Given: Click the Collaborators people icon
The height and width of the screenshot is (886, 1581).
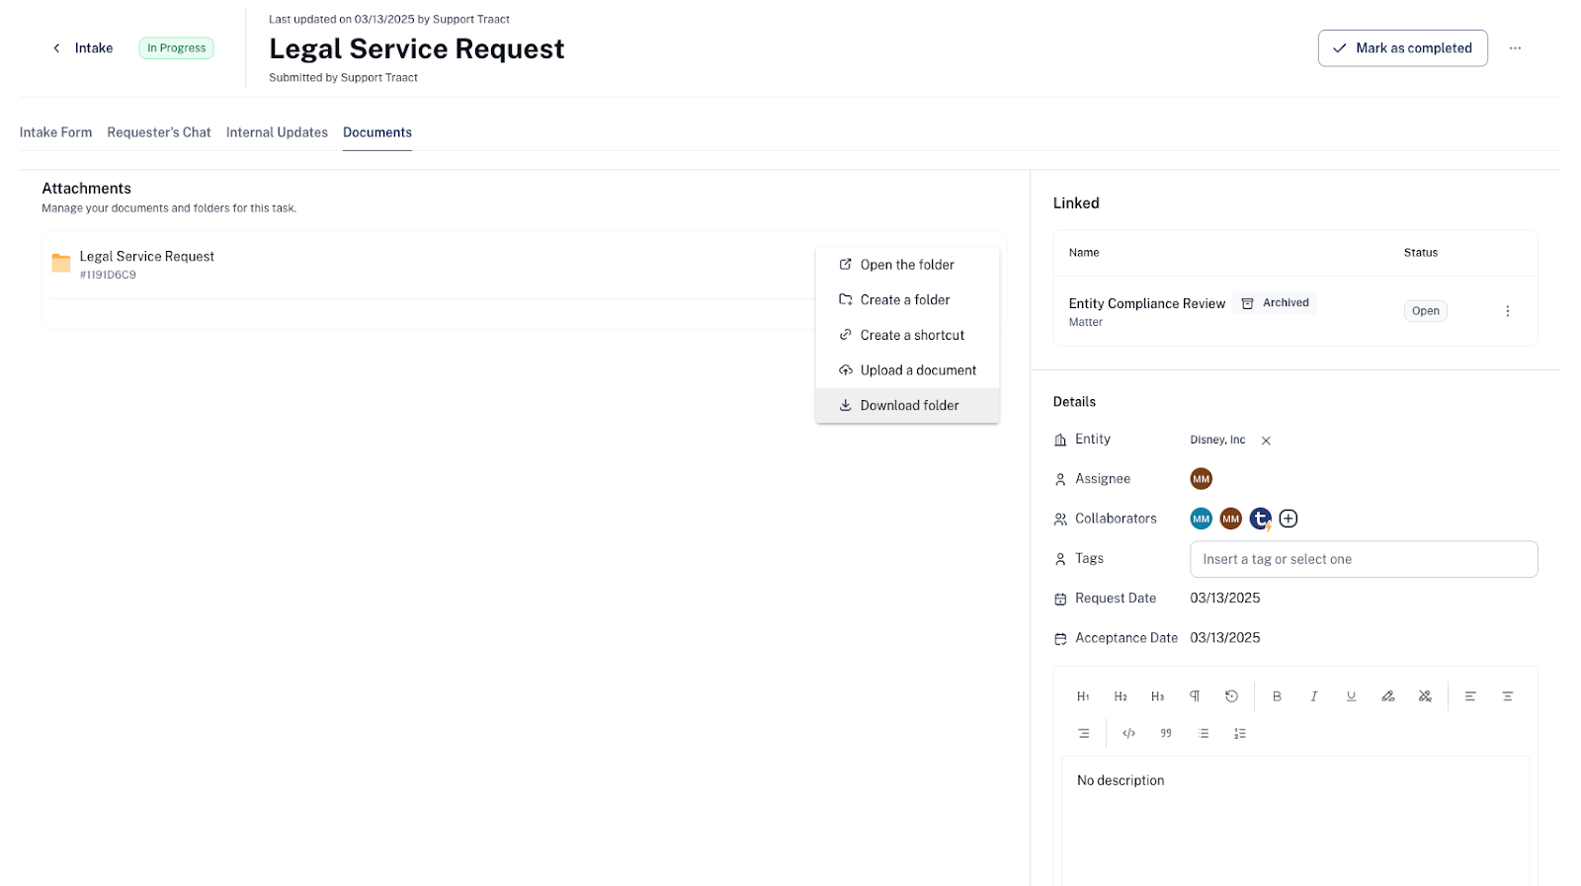Looking at the screenshot, I should [x=1060, y=520].
